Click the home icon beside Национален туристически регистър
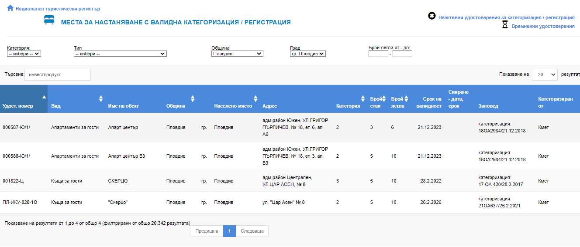This screenshot has width=580, height=247. pyautogui.click(x=10, y=8)
